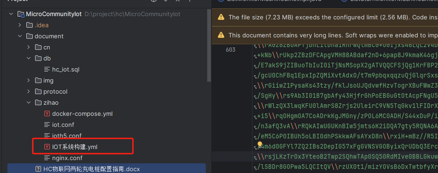Click the code line starting \\rGiiwZ1Pysa
This screenshot has height=173, width=438.
point(348,86)
